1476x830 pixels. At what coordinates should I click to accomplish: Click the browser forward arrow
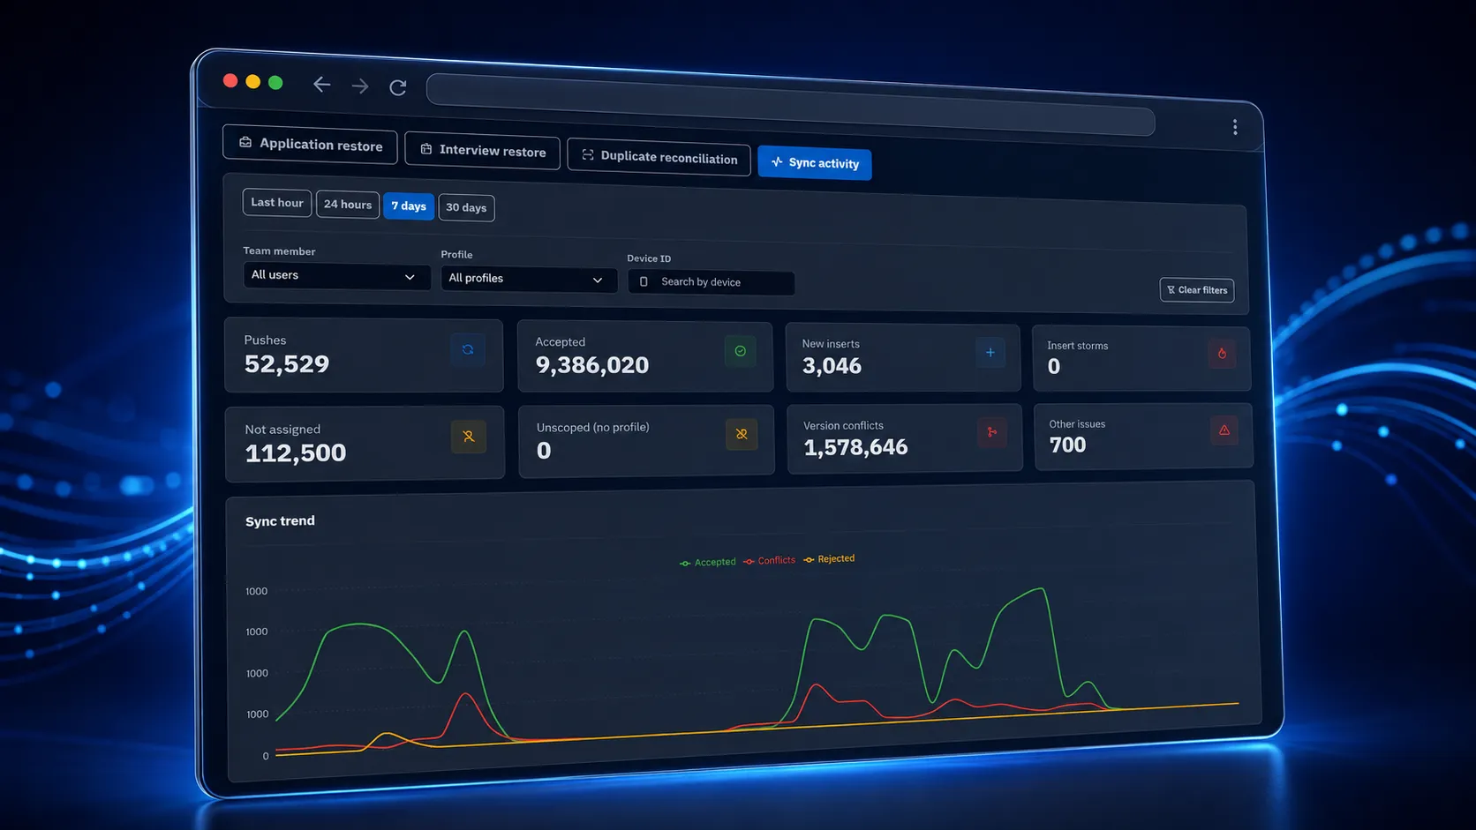pos(360,86)
